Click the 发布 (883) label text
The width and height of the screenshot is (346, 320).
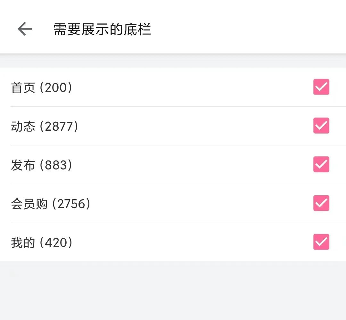42,165
